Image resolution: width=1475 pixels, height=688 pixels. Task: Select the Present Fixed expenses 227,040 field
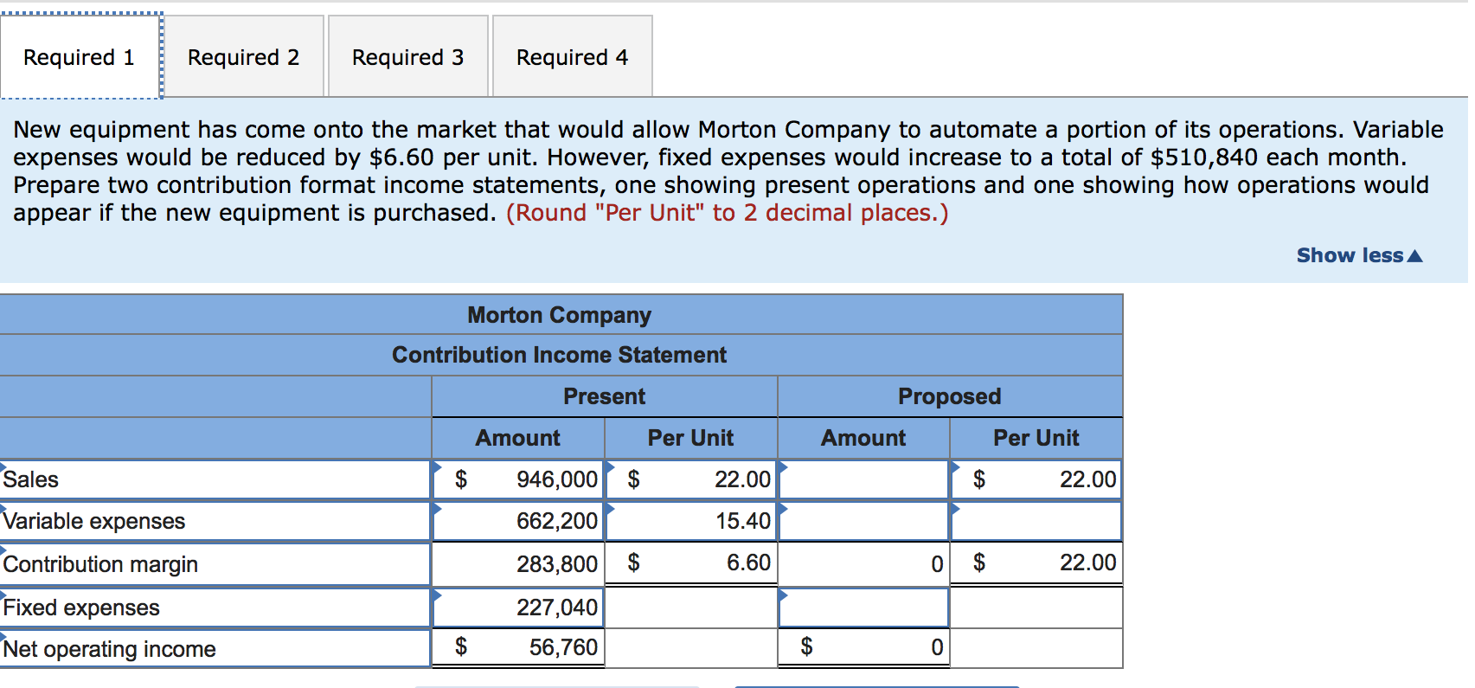[517, 608]
